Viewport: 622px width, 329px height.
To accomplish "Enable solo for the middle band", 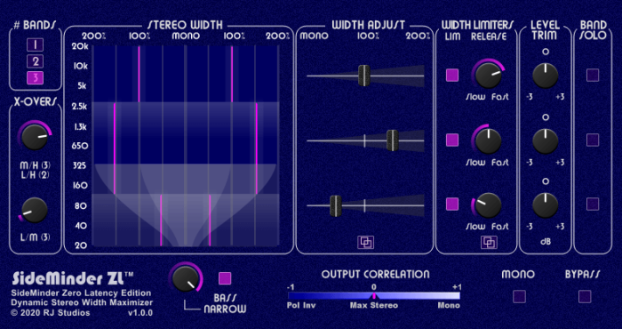I will 593,140.
